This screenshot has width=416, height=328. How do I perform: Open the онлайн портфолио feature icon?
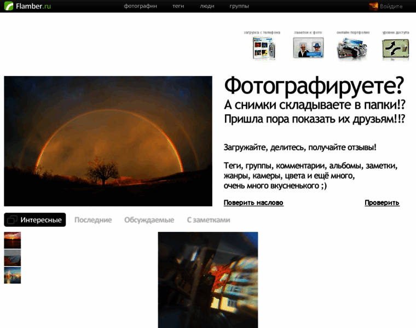[352, 49]
